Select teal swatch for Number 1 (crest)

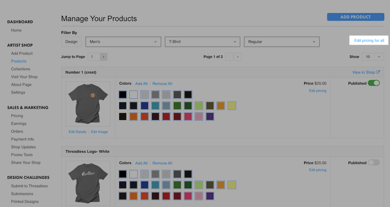pos(156,106)
